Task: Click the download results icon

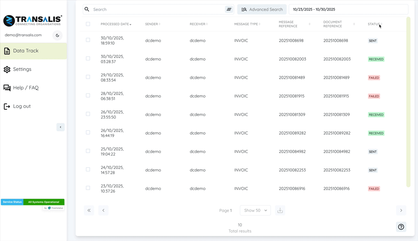Action: [x=280, y=211]
